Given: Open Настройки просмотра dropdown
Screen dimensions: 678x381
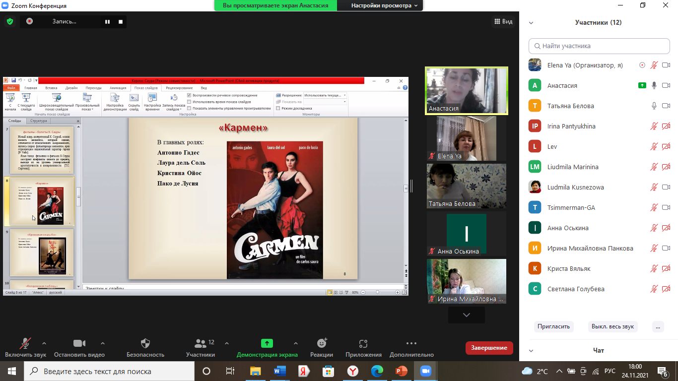Looking at the screenshot, I should coord(385,5).
